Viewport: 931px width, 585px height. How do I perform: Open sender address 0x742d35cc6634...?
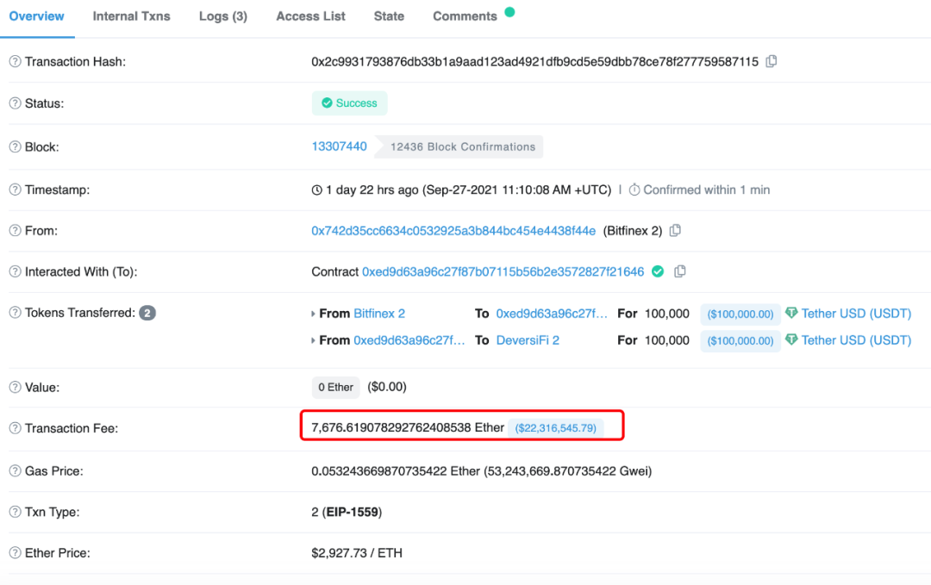(453, 231)
